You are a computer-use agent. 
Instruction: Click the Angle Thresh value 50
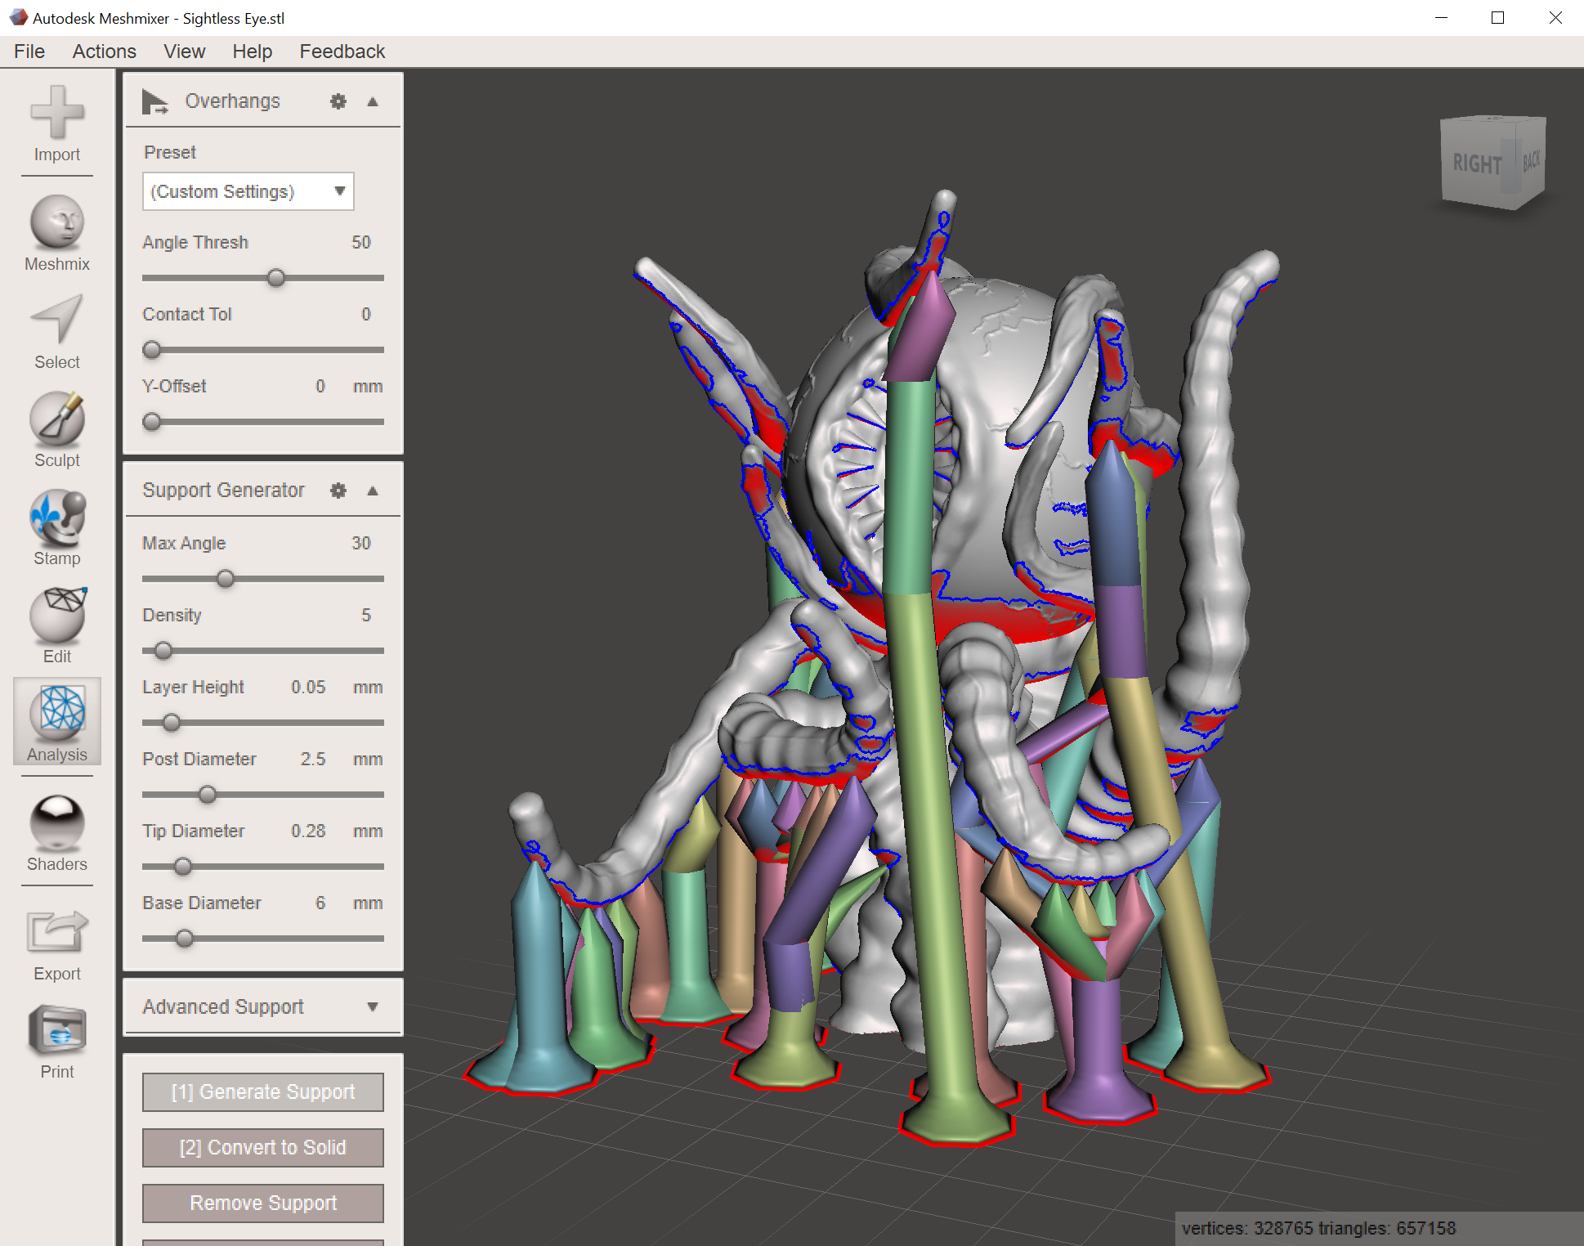361,242
